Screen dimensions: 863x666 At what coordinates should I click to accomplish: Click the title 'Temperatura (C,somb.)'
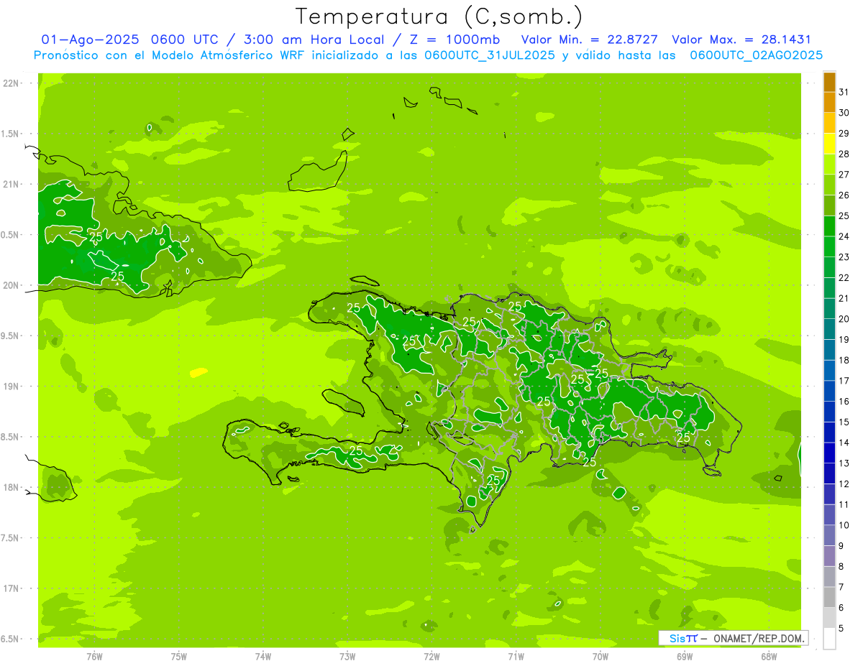[439, 17]
